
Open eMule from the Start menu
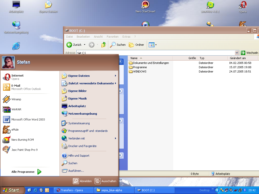tap(15, 130)
